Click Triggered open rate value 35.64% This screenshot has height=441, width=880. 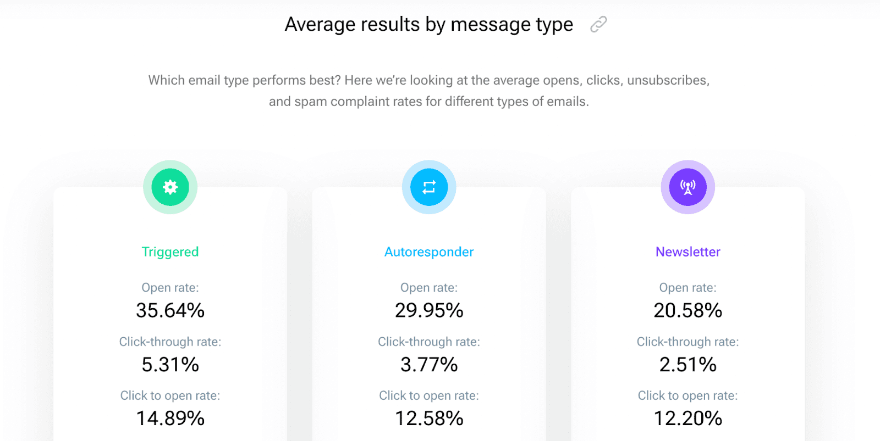click(x=170, y=310)
